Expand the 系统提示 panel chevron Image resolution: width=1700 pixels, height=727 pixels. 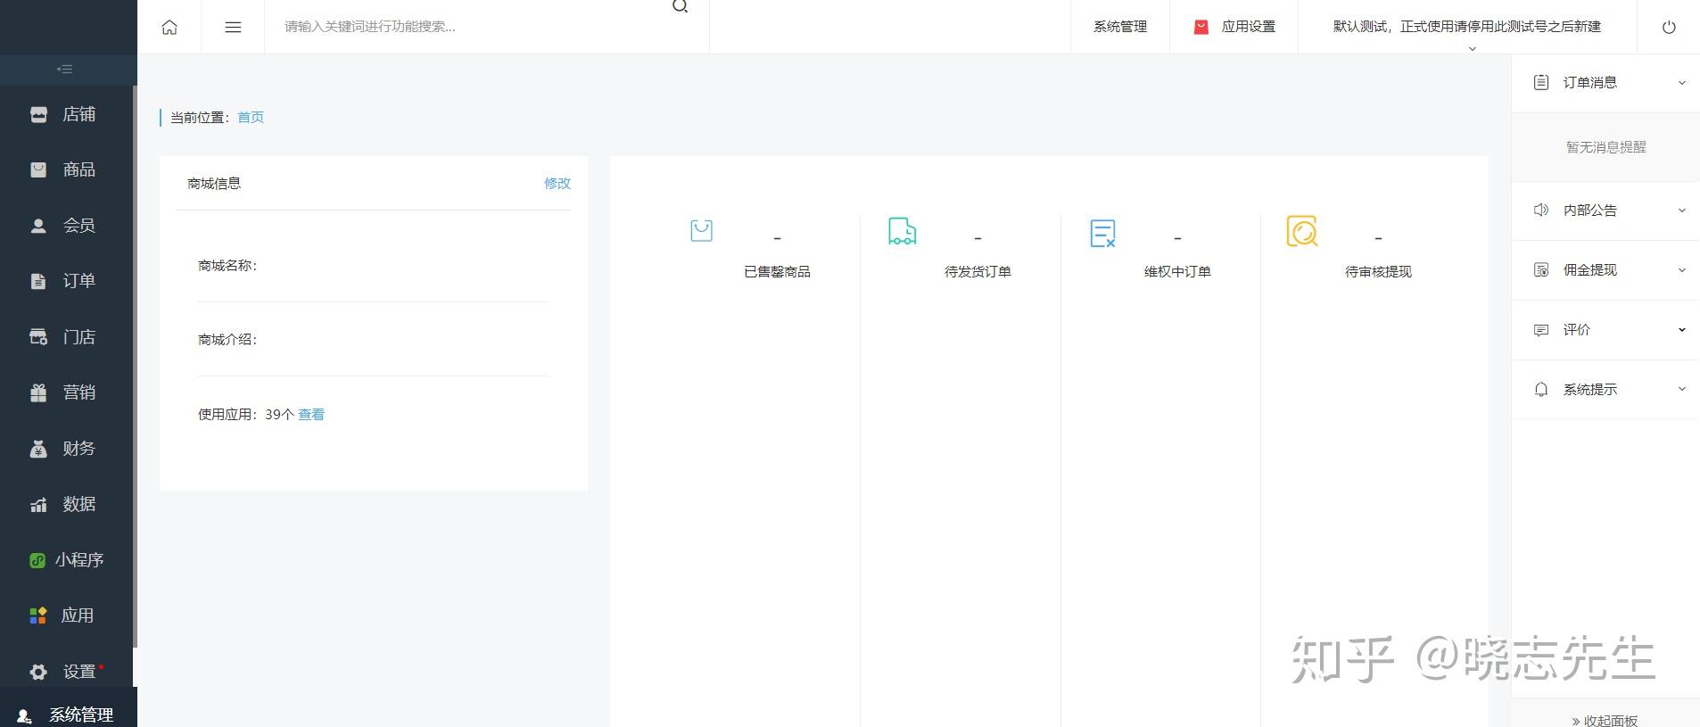click(x=1682, y=389)
